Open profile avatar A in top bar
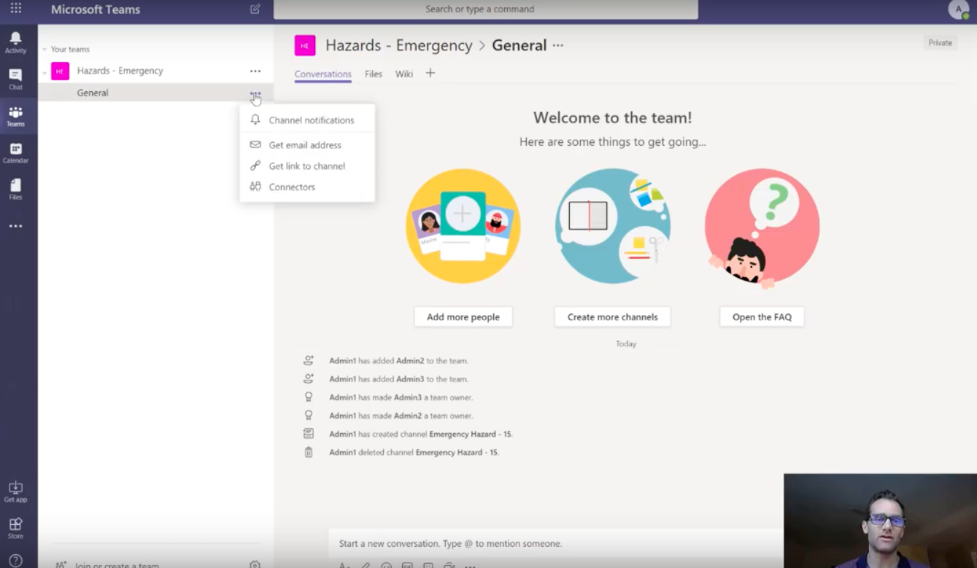 coord(958,9)
